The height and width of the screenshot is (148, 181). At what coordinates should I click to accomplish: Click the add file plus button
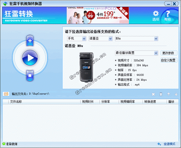click(x=30, y=41)
